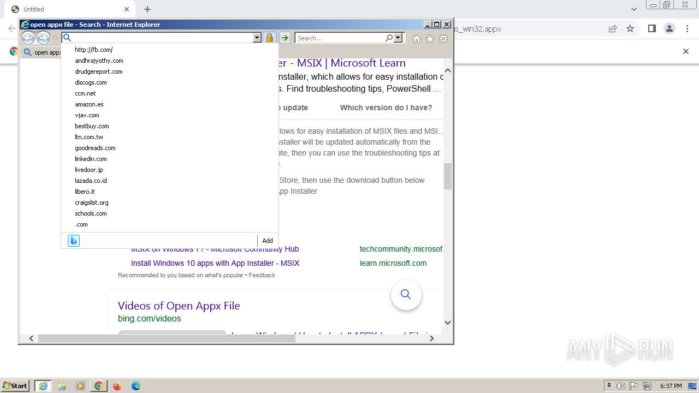The width and height of the screenshot is (699, 393).
Task: Open Firefox from taskbar
Action: click(x=117, y=386)
